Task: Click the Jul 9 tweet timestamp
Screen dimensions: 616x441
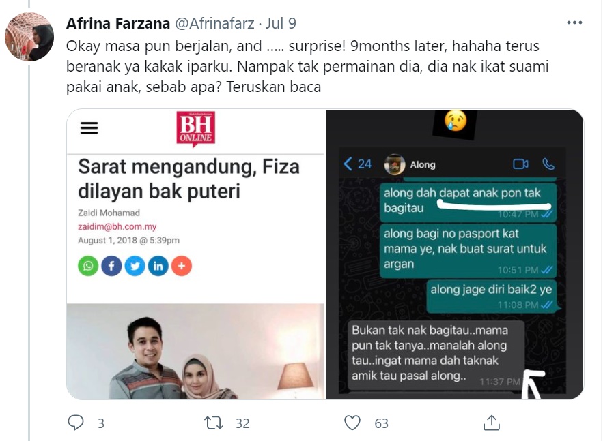Action: 281,24
